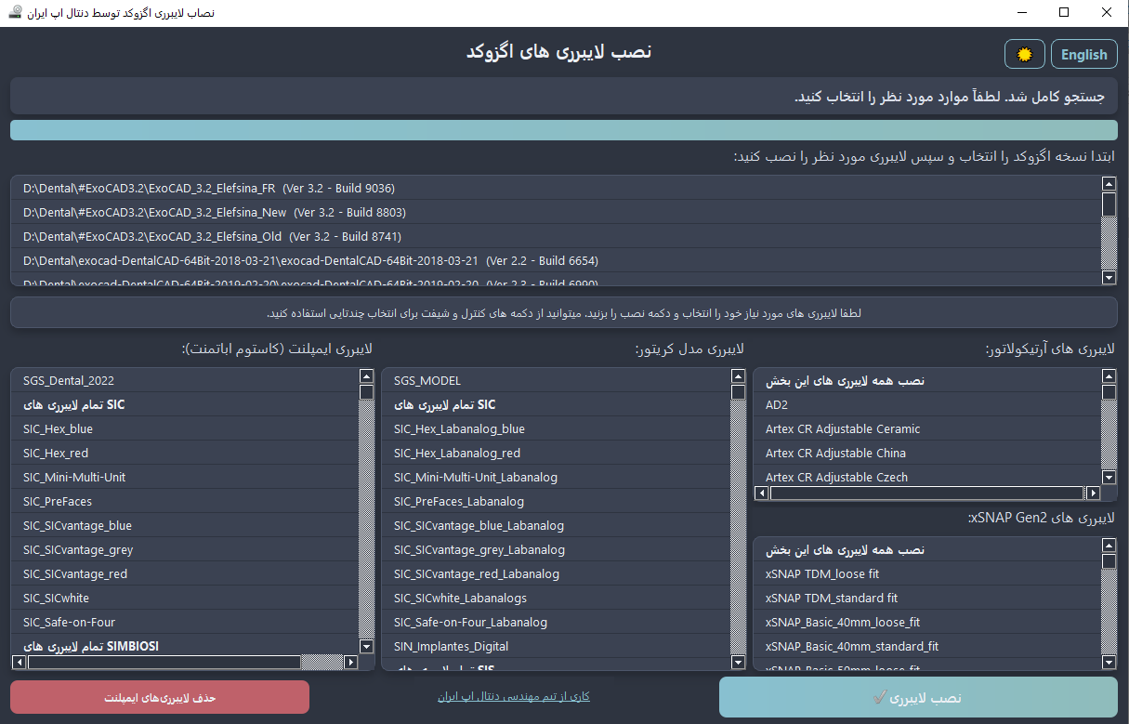Click right arrow of implant list horizontal scrollbar
Screen dimensions: 1129x724
350,663
